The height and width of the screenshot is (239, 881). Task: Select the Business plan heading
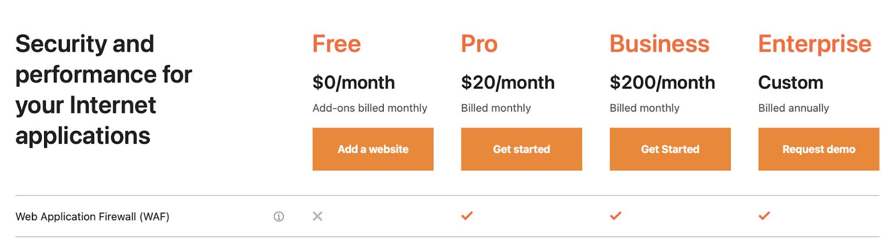(x=660, y=44)
